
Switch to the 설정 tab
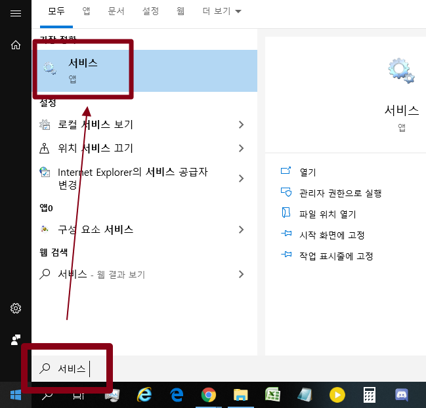point(150,11)
